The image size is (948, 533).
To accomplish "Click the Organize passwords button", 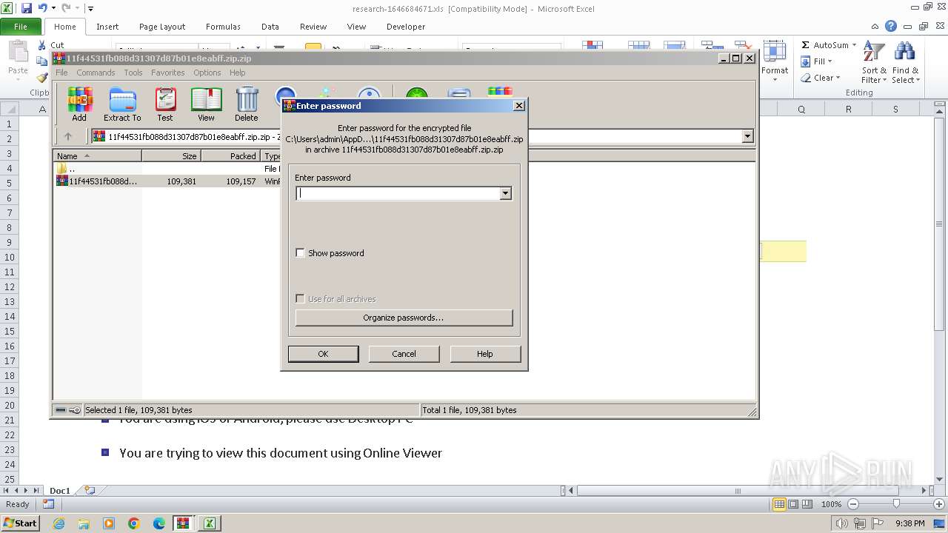I will 404,318.
